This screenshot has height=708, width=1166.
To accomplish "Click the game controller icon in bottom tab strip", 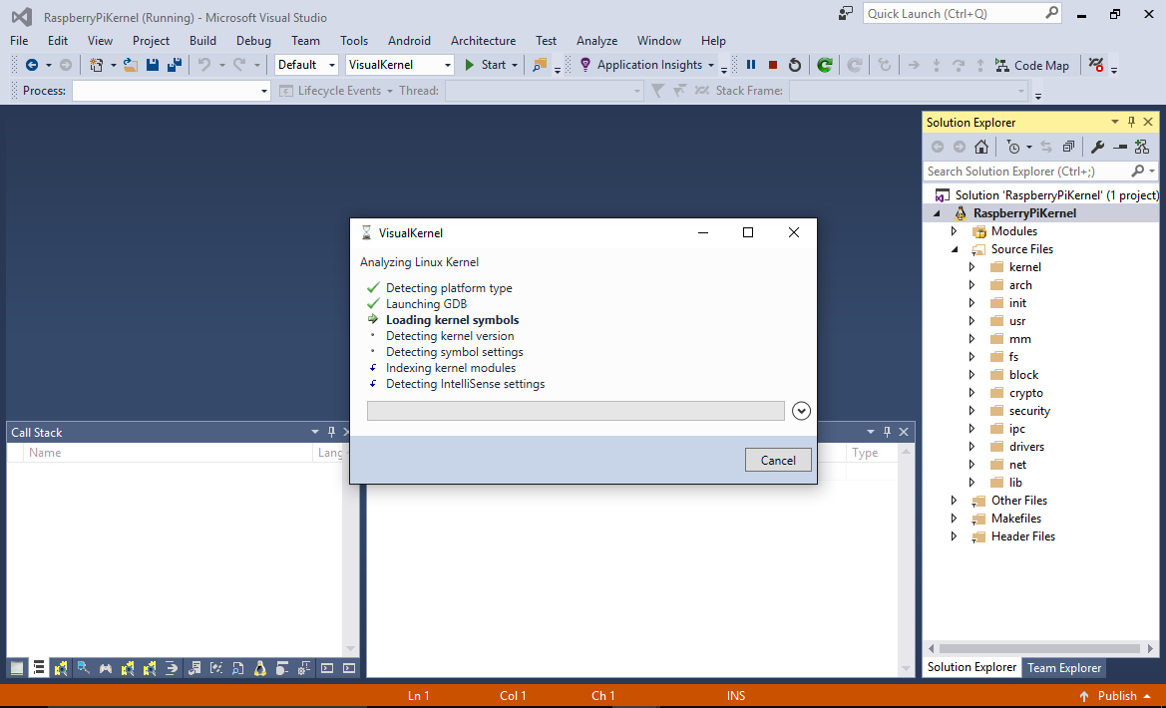I will click(106, 668).
